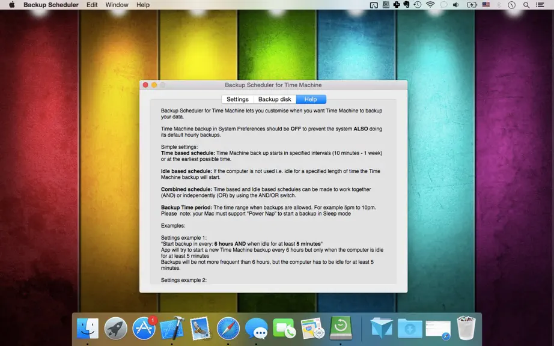Open Maps 3D icon in Dock
The width and height of the screenshot is (554, 346).
312,328
